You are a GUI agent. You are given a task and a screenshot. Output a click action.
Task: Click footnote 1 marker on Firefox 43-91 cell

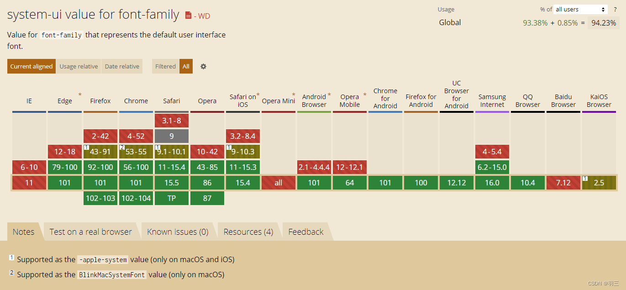(86, 148)
